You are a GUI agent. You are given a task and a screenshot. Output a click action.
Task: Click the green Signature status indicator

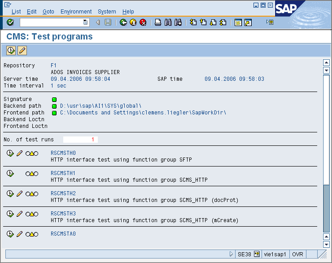click(54, 99)
